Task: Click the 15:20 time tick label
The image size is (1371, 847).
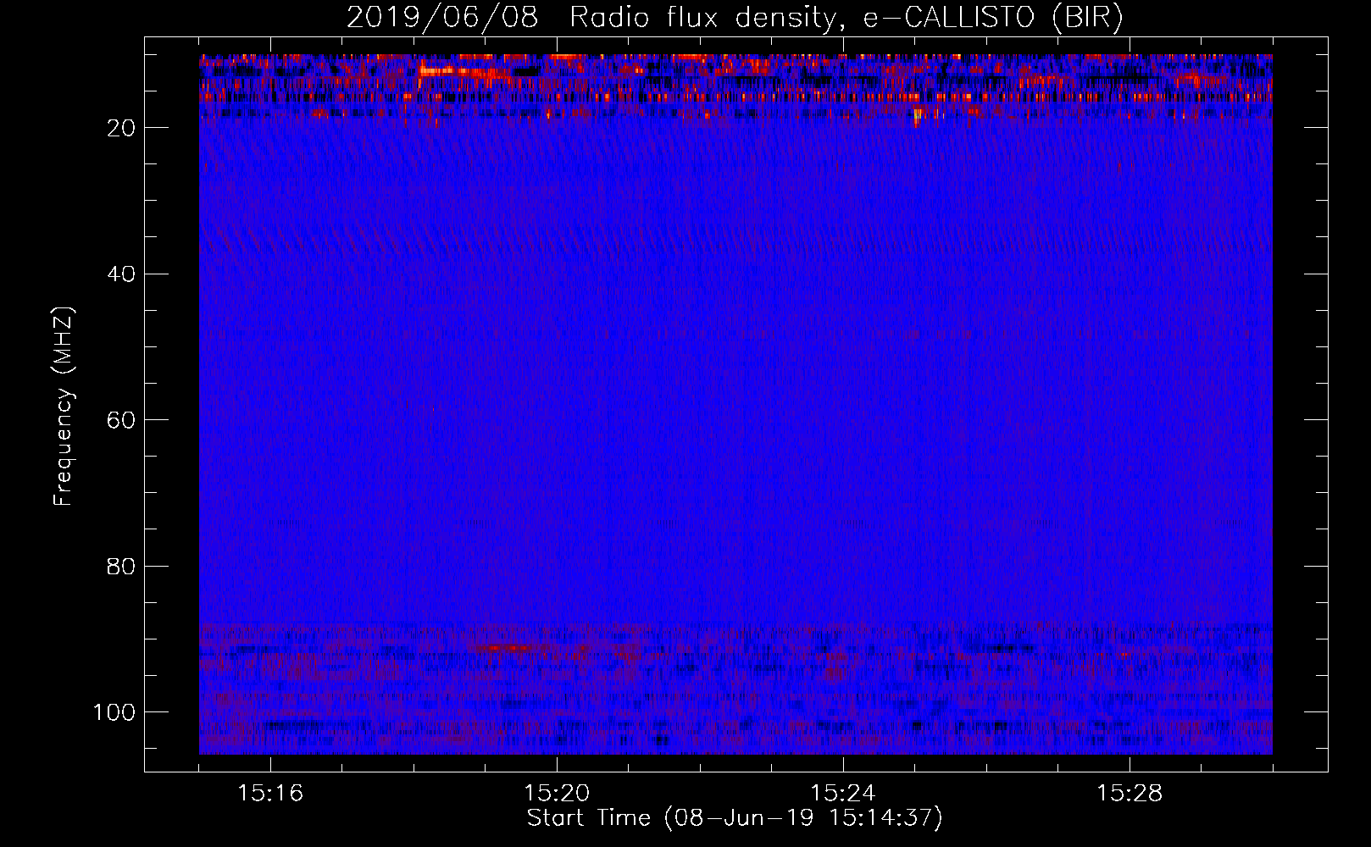Action: pos(557,794)
